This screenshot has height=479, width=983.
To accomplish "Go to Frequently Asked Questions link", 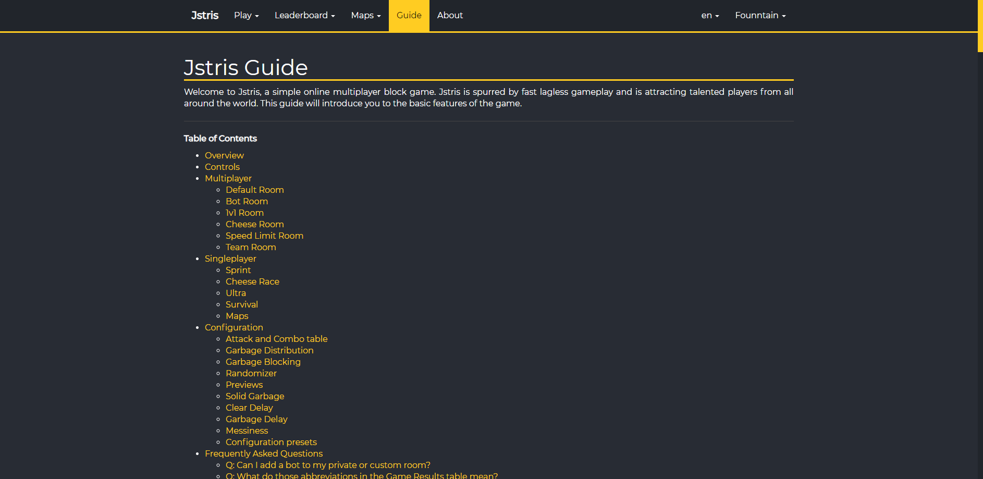I will 264,453.
